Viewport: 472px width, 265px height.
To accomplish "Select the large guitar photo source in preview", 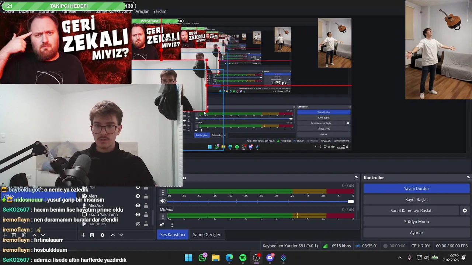I will coord(438,50).
